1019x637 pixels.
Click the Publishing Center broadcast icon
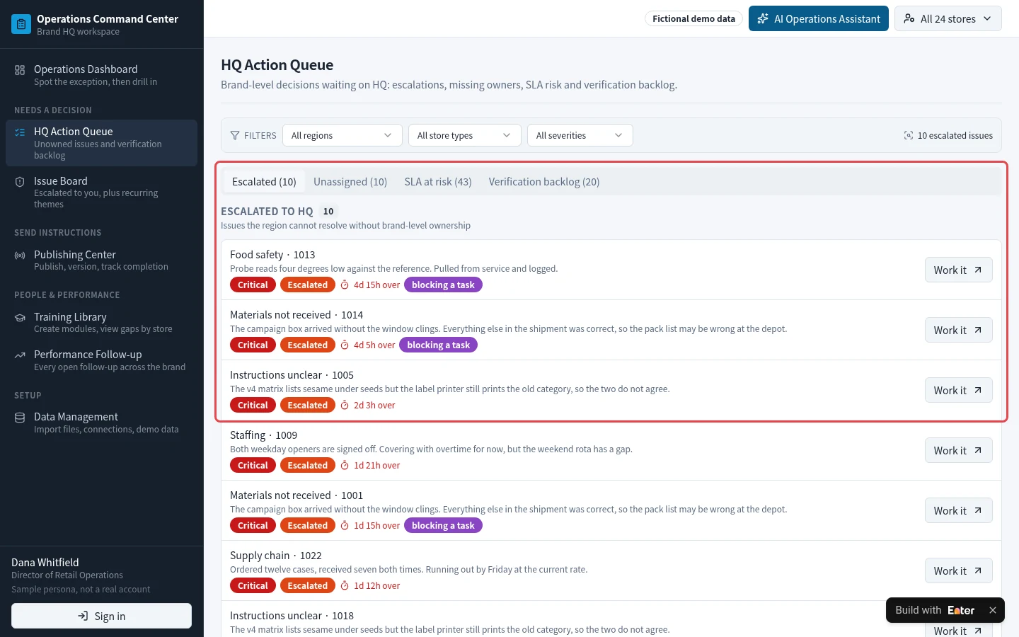[20, 255]
